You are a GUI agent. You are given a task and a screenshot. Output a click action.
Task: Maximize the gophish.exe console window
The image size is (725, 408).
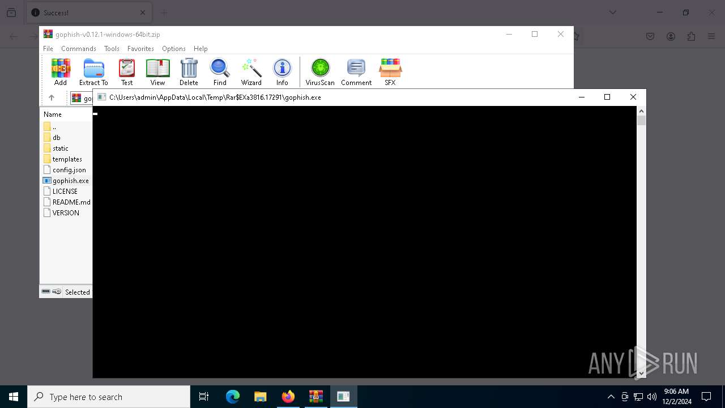tap(607, 97)
